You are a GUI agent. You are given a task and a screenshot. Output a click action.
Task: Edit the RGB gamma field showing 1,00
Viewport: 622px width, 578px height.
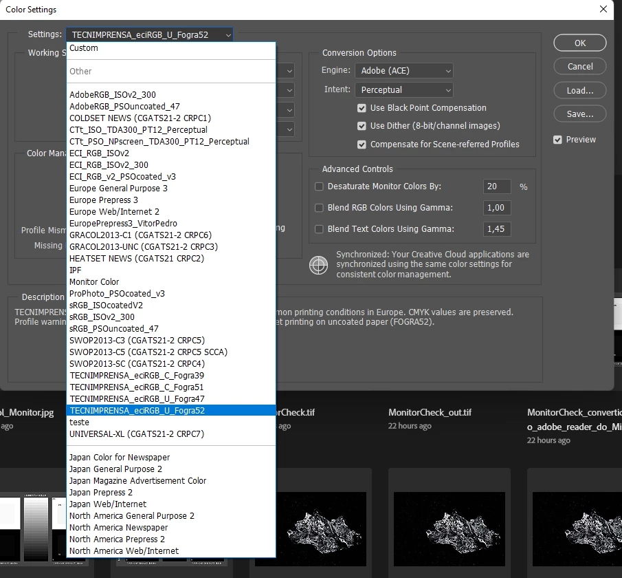coord(497,208)
